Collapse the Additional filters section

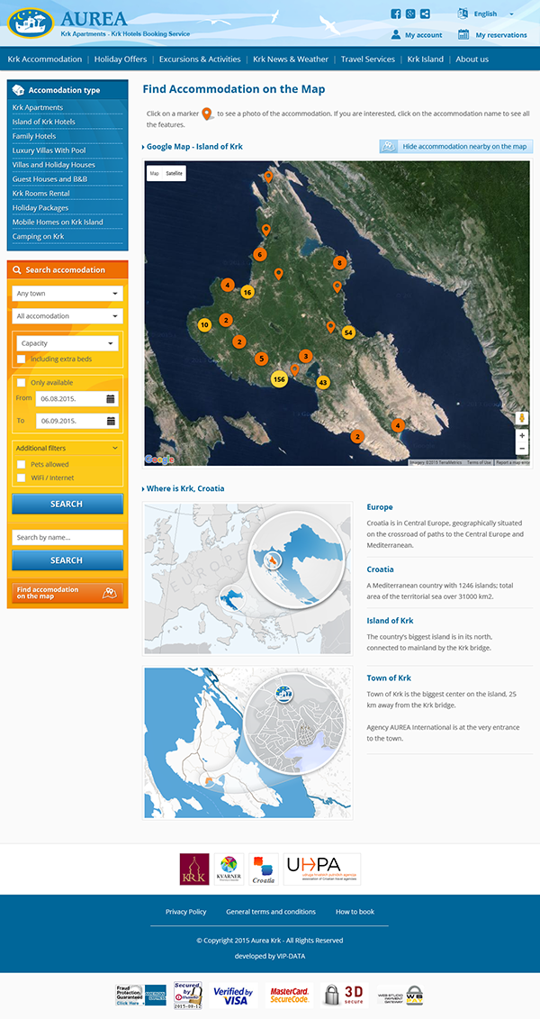point(67,448)
